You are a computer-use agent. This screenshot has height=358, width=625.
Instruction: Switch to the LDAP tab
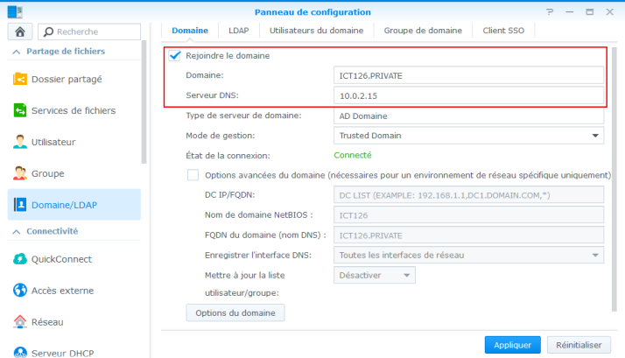[239, 31]
